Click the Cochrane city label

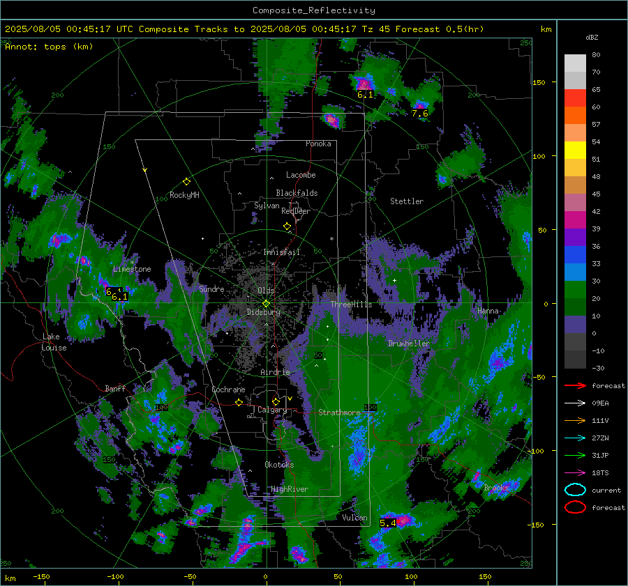[228, 390]
